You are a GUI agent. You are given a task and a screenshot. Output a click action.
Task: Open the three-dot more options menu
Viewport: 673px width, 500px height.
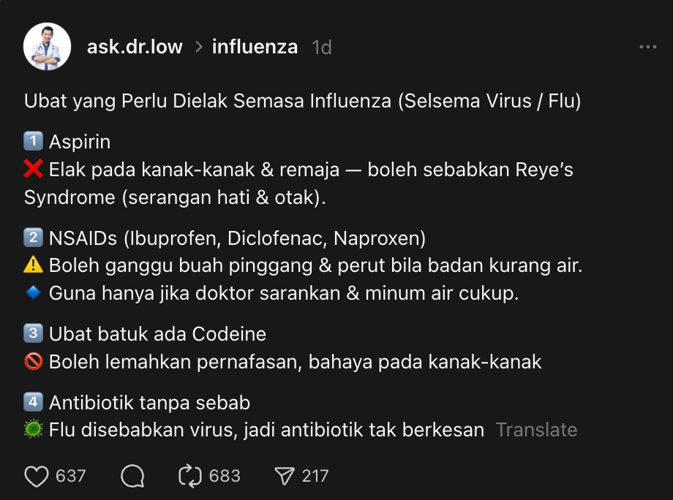(x=647, y=48)
